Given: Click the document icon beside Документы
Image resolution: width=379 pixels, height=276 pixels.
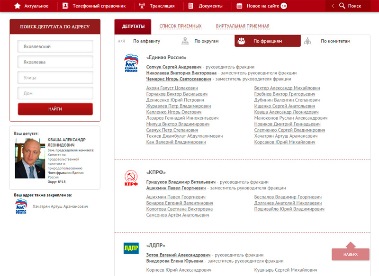Looking at the screenshot, I should (191, 6).
